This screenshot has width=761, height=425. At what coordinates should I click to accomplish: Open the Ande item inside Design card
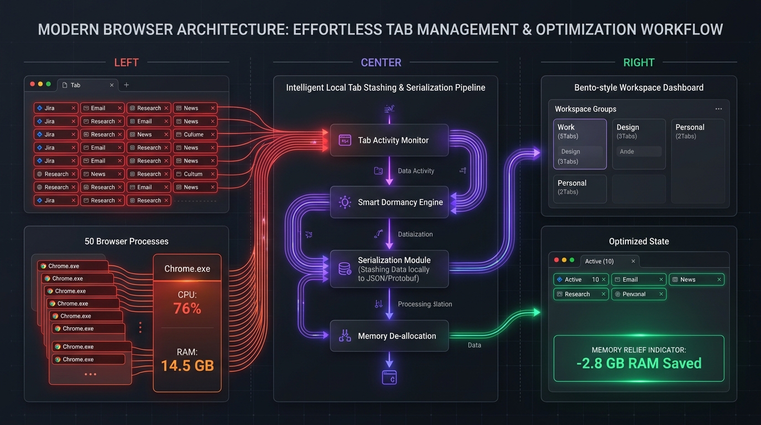click(639, 151)
